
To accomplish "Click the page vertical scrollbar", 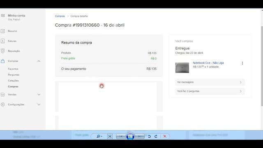I will (262, 66).
